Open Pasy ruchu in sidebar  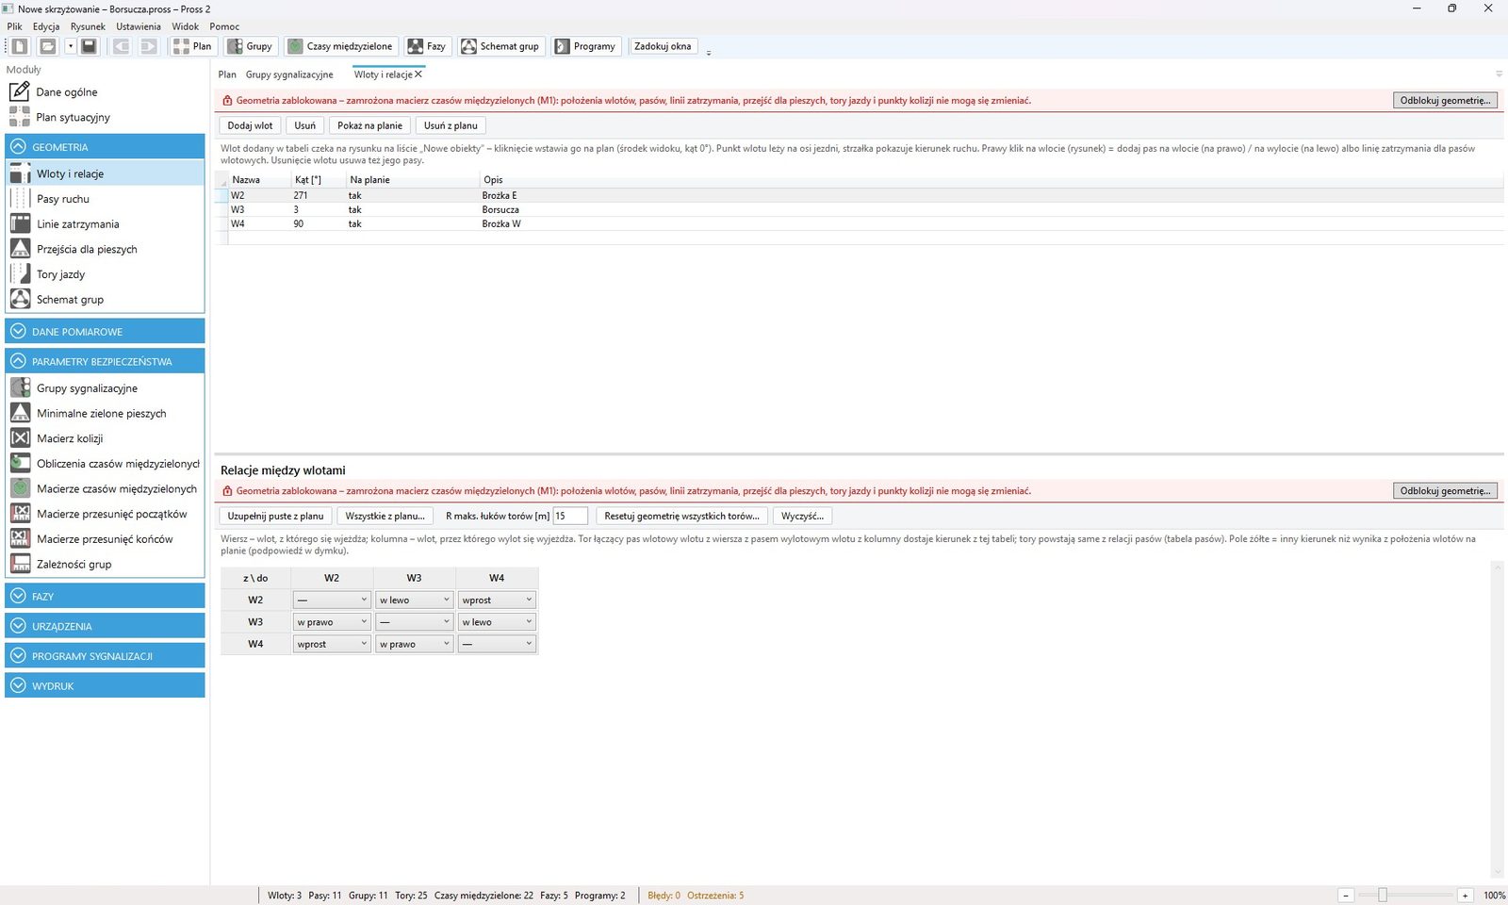coord(105,199)
